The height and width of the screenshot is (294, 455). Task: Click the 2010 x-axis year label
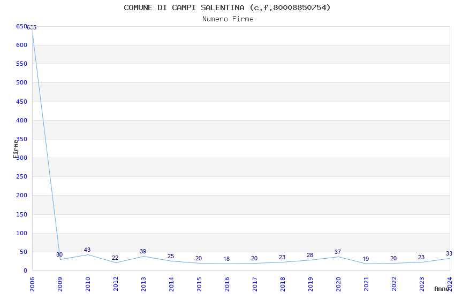coord(88,284)
